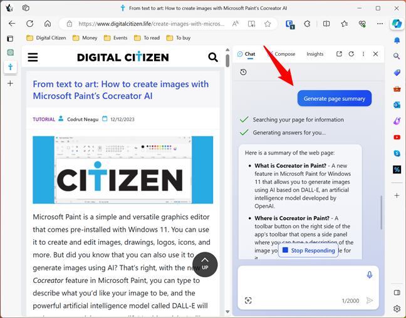The width and height of the screenshot is (406, 318).
Task: Click the send message arrow
Action: pyautogui.click(x=370, y=300)
